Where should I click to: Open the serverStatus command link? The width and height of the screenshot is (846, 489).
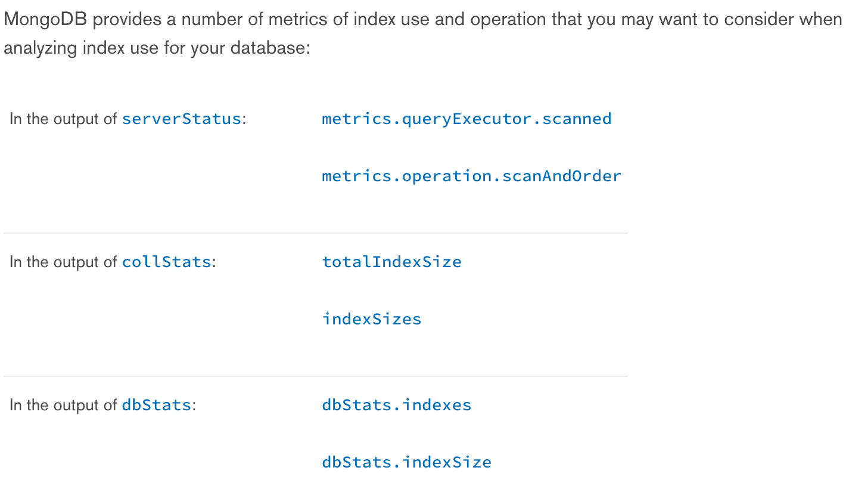[181, 119]
